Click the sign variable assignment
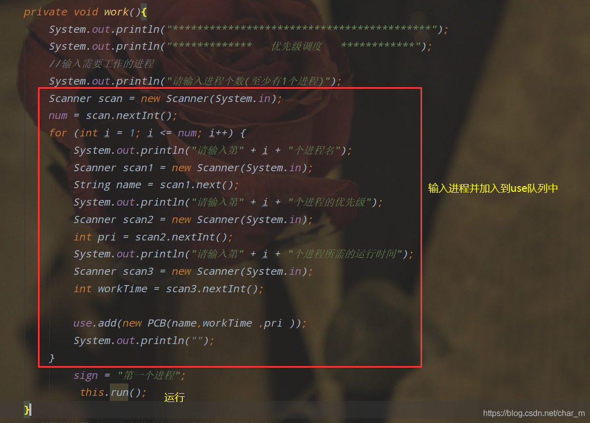This screenshot has height=423, width=590. tap(129, 375)
